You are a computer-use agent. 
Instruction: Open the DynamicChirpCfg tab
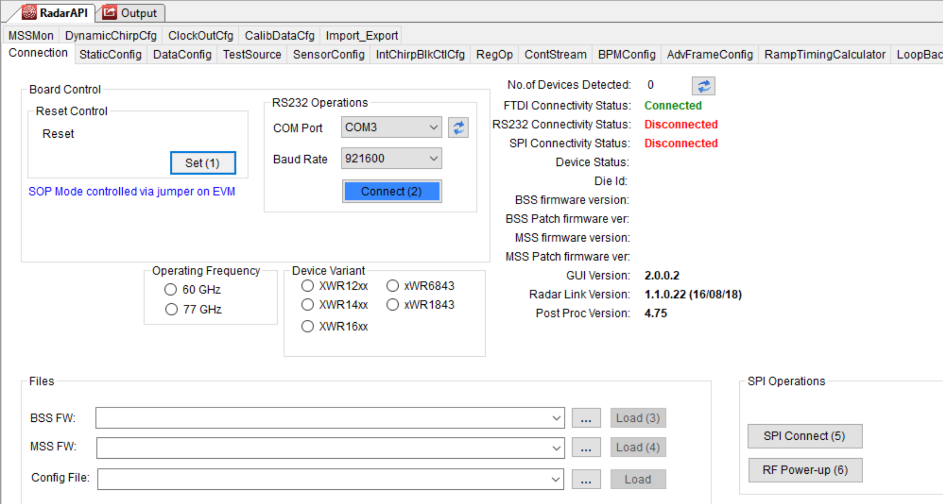tap(111, 35)
